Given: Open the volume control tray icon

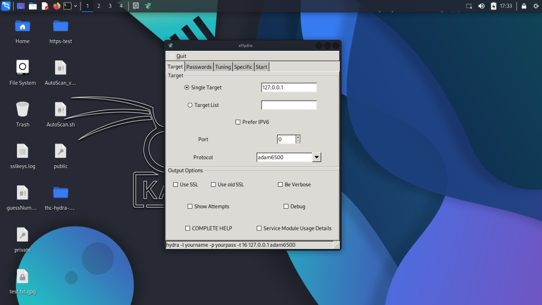Looking at the screenshot, I should (x=481, y=6).
